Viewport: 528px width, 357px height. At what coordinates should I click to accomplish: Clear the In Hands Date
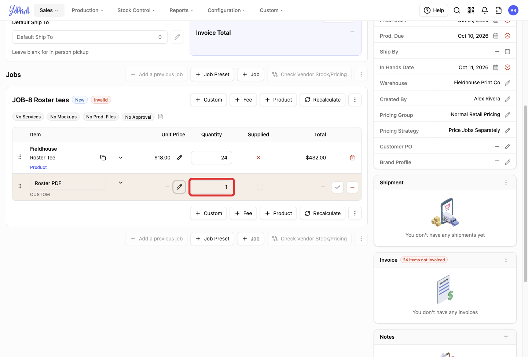tap(507, 67)
